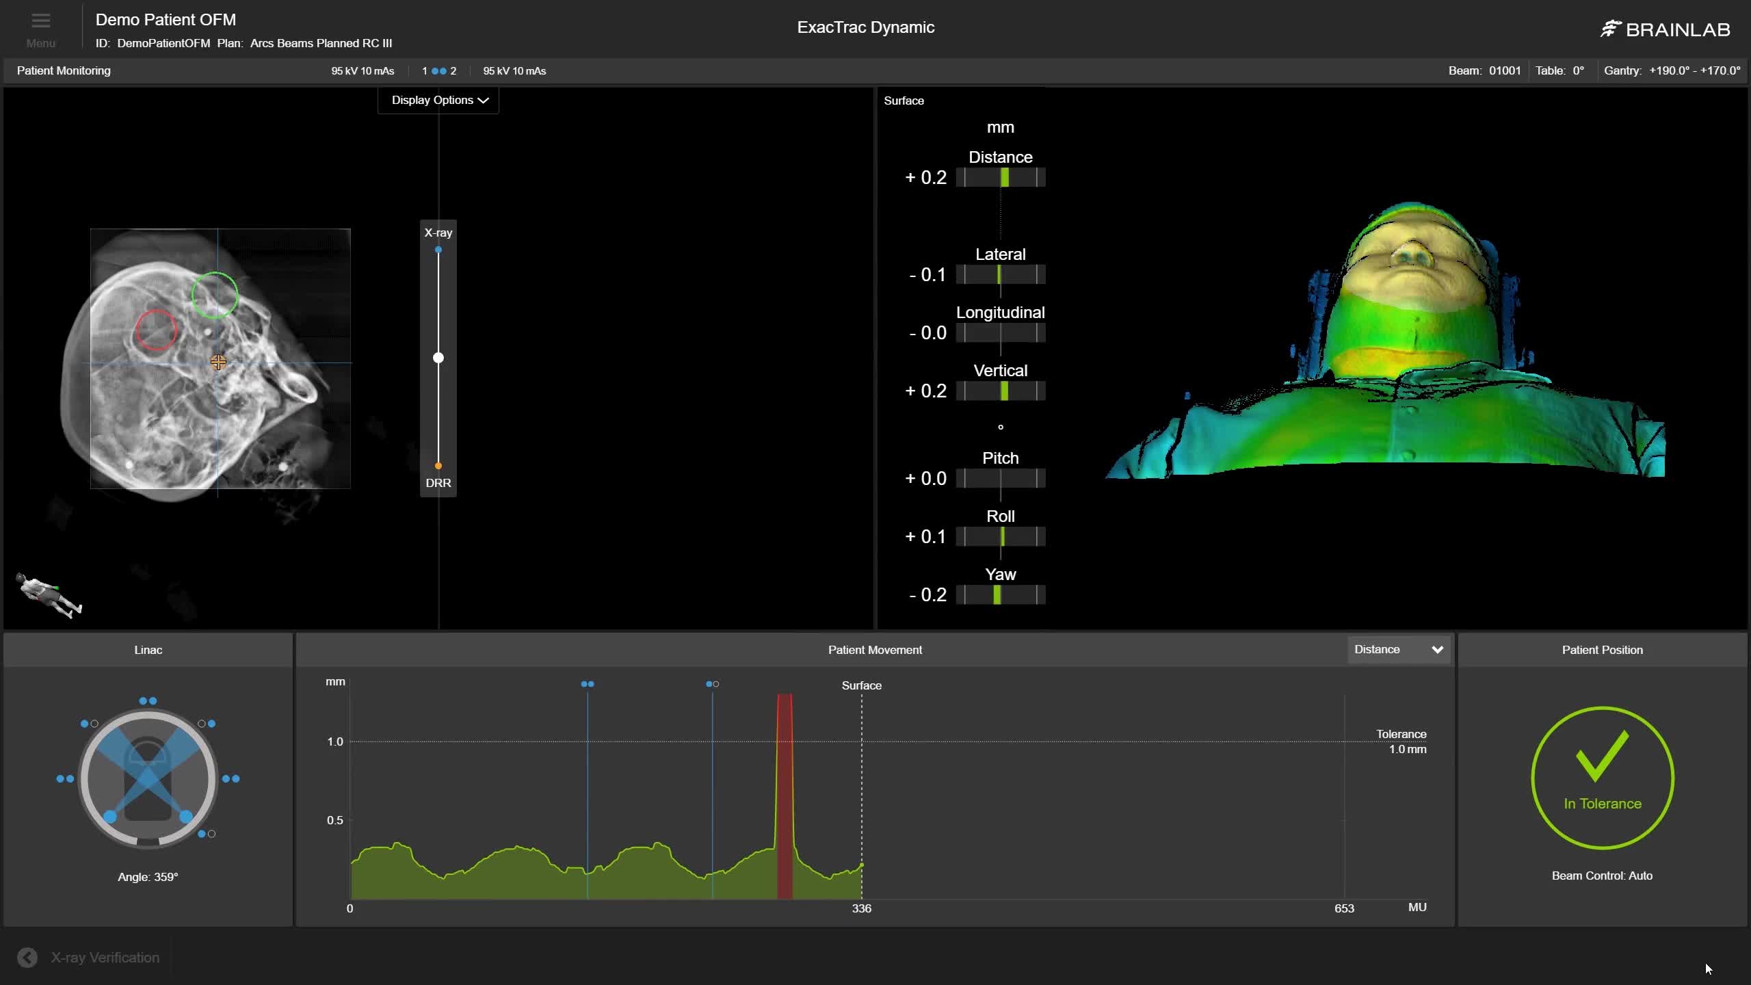
Task: Click the upper-left dot marker on Linac dial
Action: [90, 723]
